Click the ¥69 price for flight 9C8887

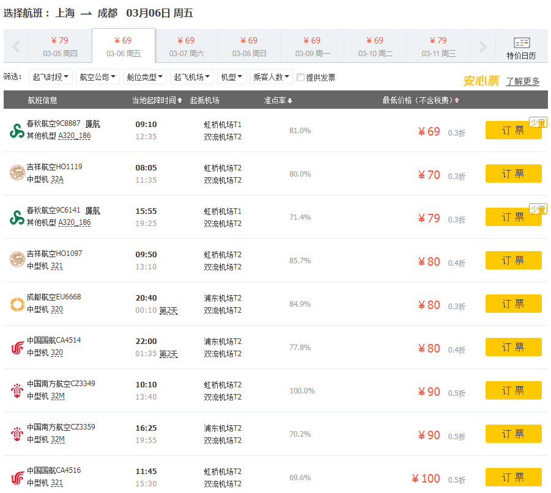pyautogui.click(x=429, y=131)
